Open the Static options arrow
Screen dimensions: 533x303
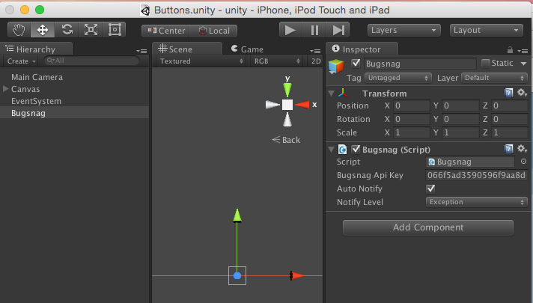coord(523,64)
